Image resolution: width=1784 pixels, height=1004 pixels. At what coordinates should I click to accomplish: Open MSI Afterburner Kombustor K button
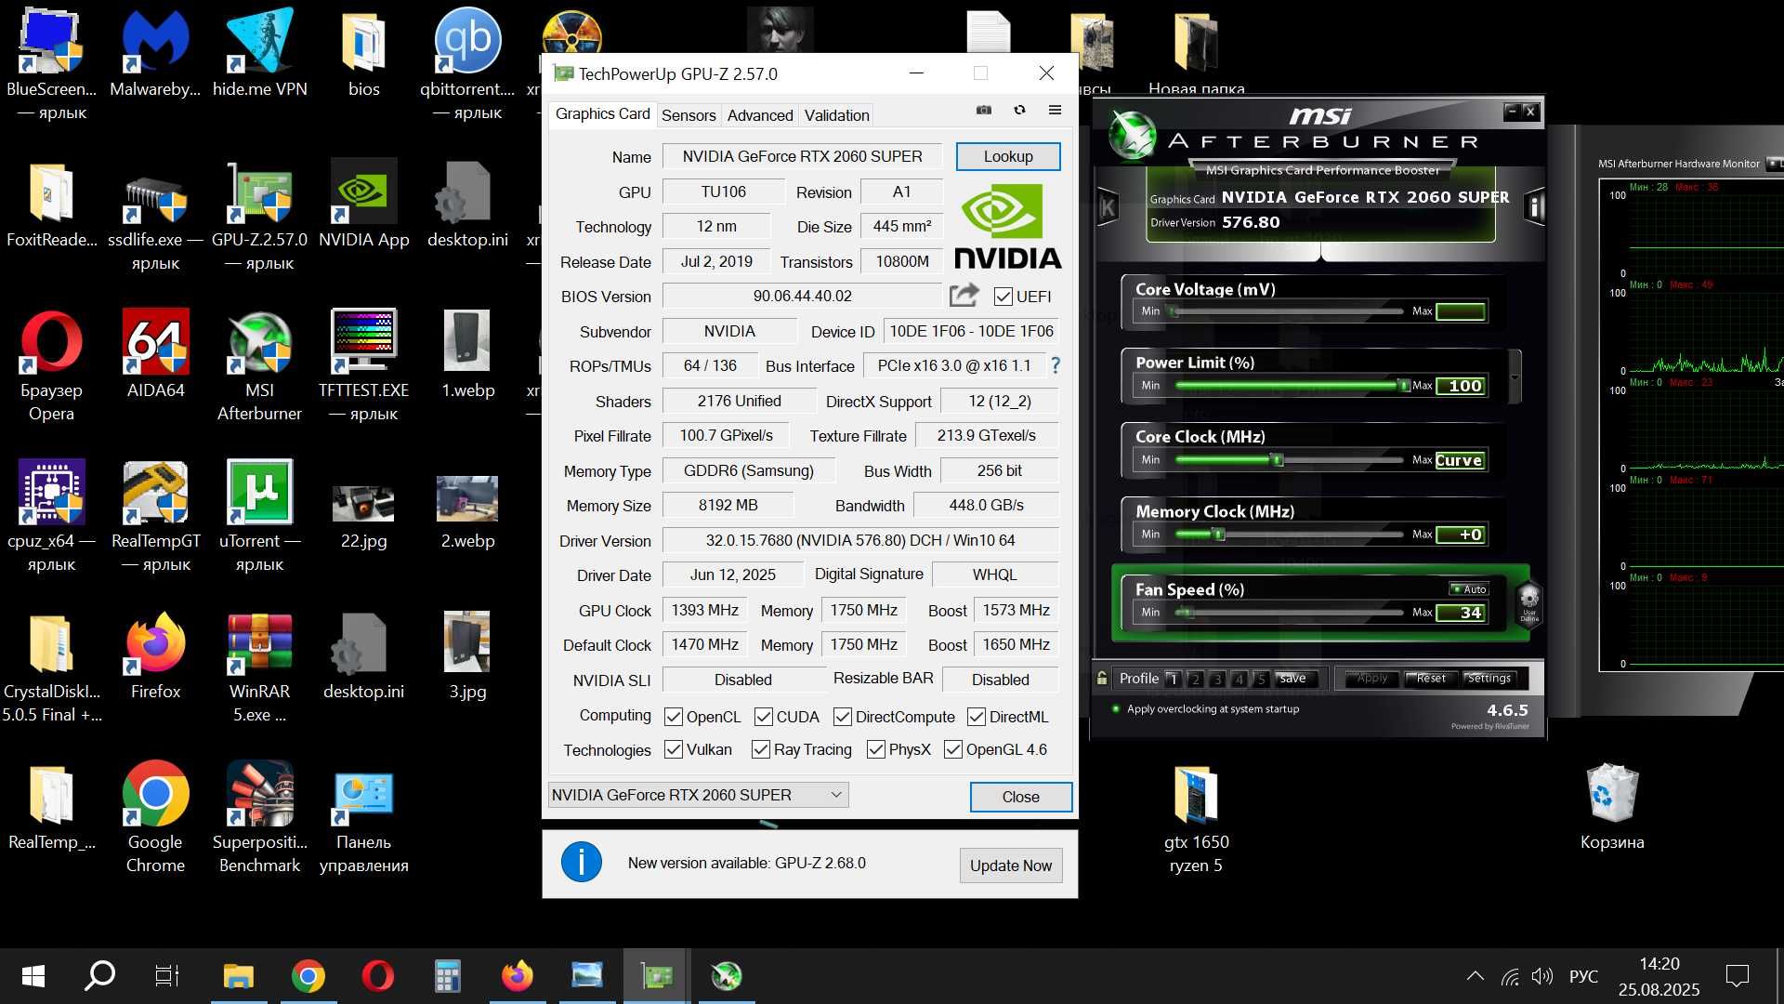pyautogui.click(x=1108, y=207)
